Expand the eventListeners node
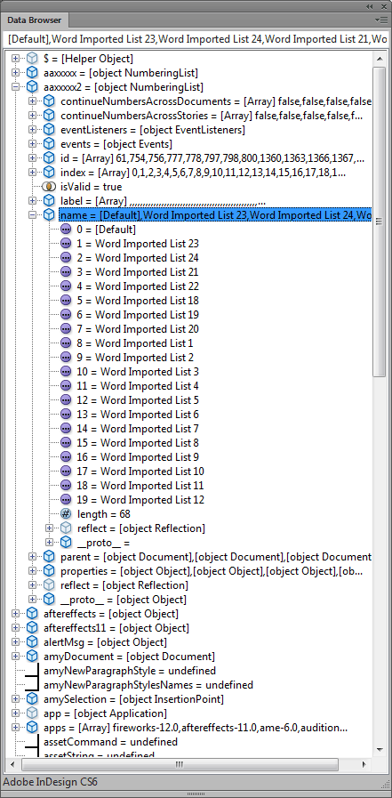The width and height of the screenshot is (392, 798). 32,130
